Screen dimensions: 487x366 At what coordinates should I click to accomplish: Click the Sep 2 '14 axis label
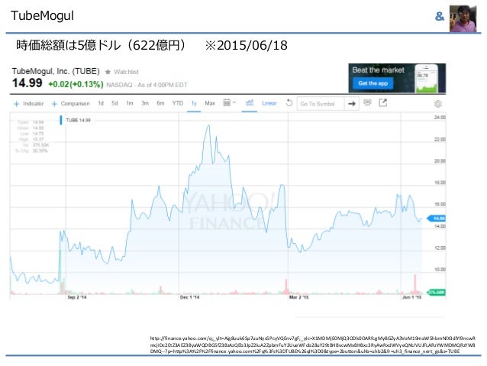click(77, 297)
